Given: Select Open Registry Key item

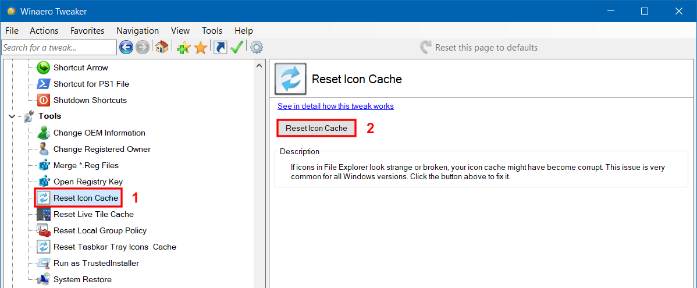Looking at the screenshot, I should click(88, 182).
